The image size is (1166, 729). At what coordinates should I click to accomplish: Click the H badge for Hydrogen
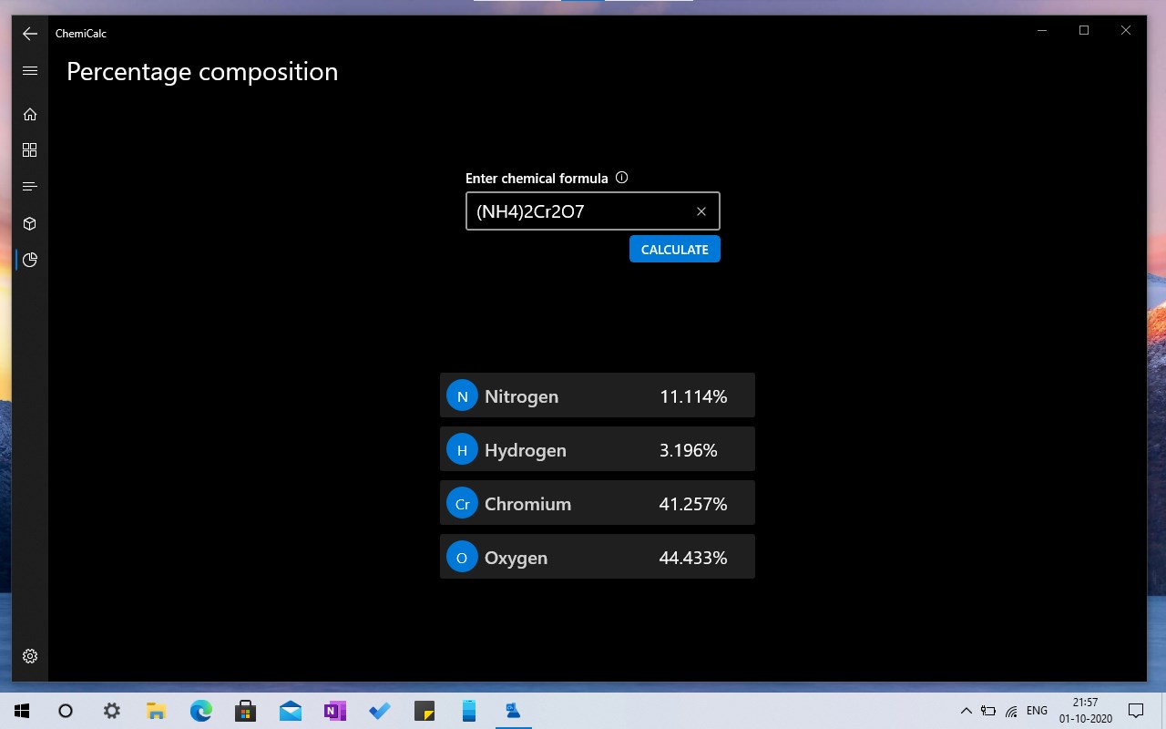pyautogui.click(x=462, y=449)
